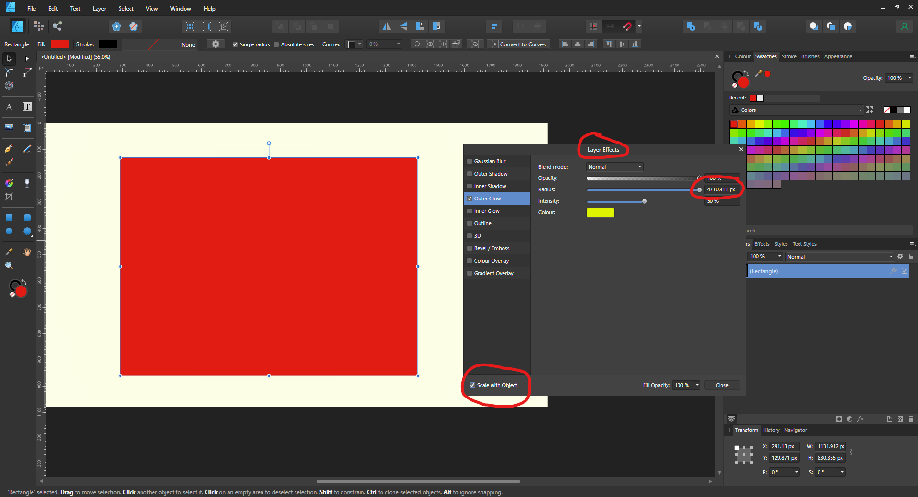918x497 pixels.
Task: Select the Pen tool
Action: tap(8, 149)
